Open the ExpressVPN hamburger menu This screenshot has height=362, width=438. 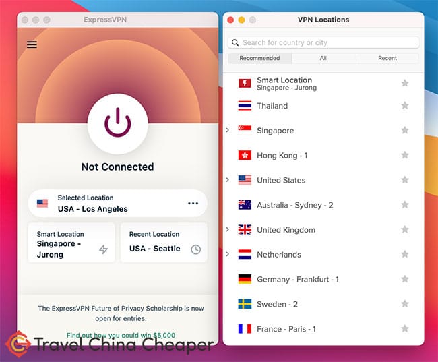point(32,44)
